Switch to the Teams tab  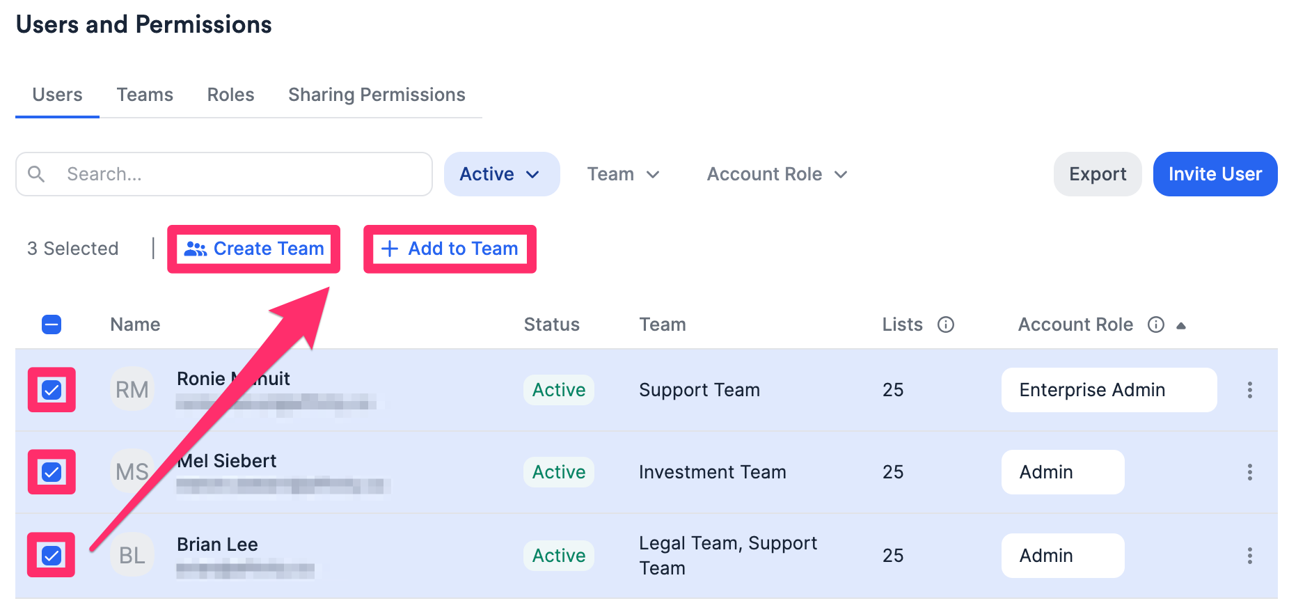(x=145, y=95)
